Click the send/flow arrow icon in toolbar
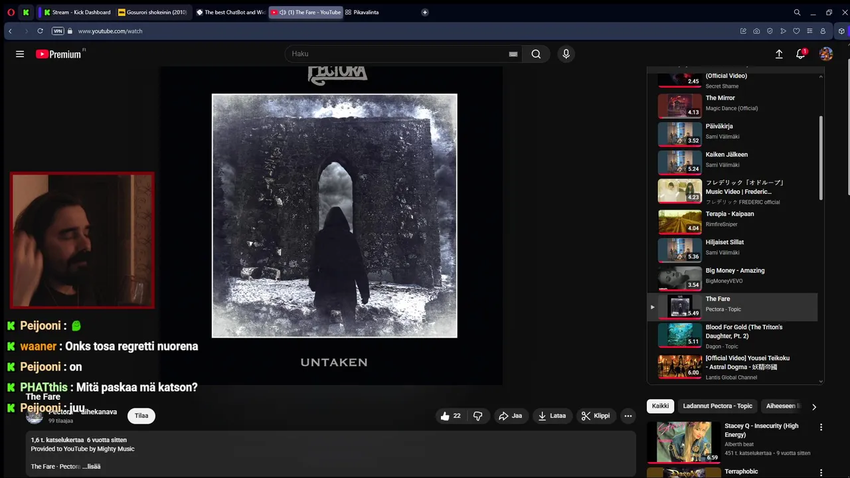This screenshot has height=478, width=850. point(783,31)
